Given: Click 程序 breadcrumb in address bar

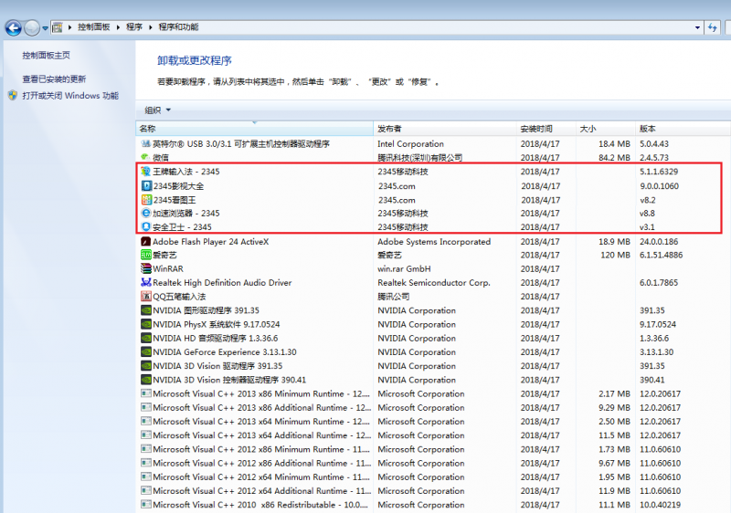Looking at the screenshot, I should (134, 27).
